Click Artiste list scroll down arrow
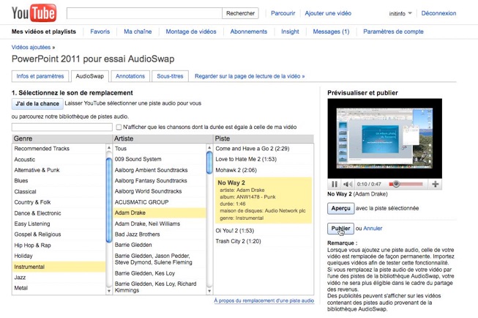Screen dimensions: 478x318 click(x=209, y=291)
